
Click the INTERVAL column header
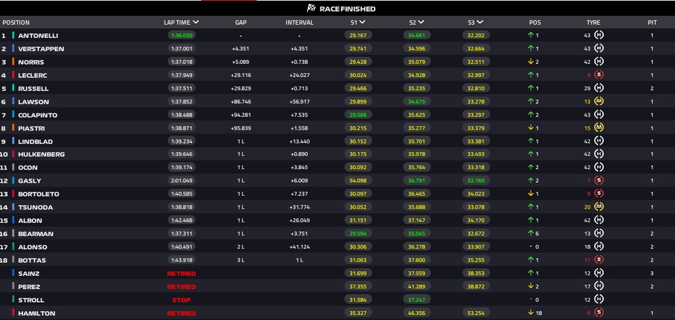click(x=299, y=23)
